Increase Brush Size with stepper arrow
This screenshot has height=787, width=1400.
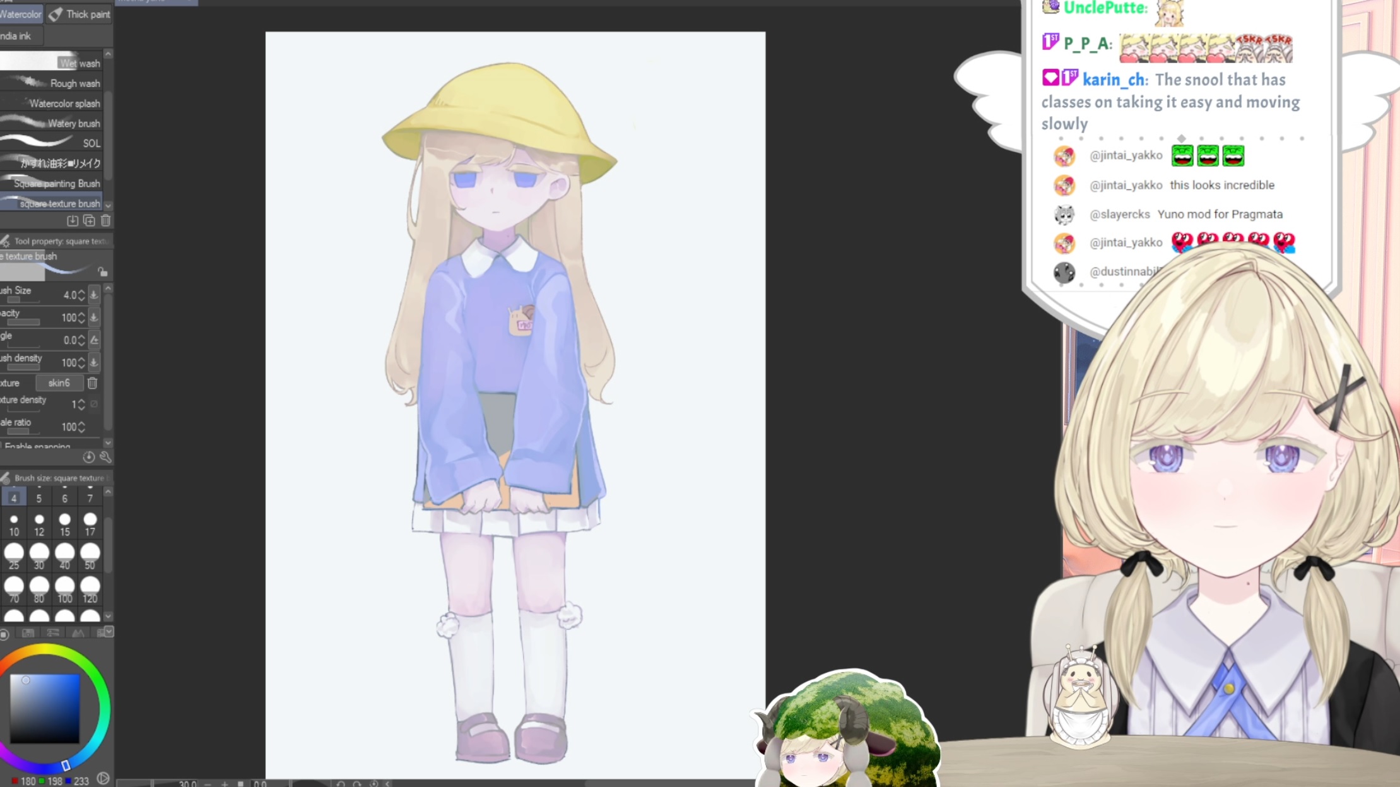click(81, 292)
